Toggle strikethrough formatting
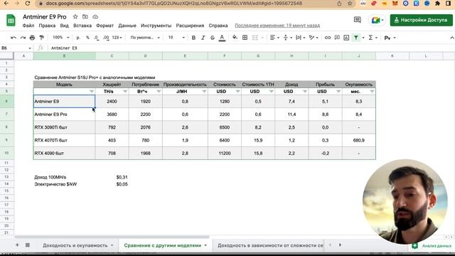 click(x=213, y=38)
